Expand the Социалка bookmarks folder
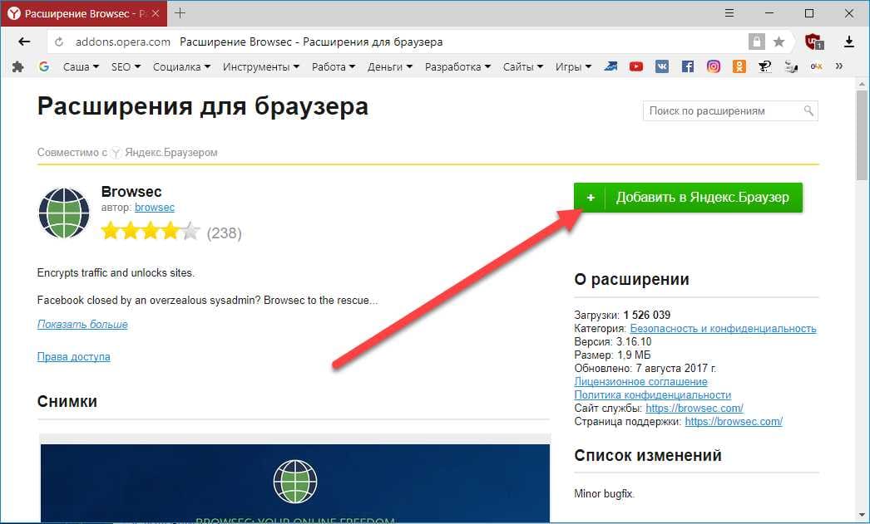 pyautogui.click(x=181, y=67)
